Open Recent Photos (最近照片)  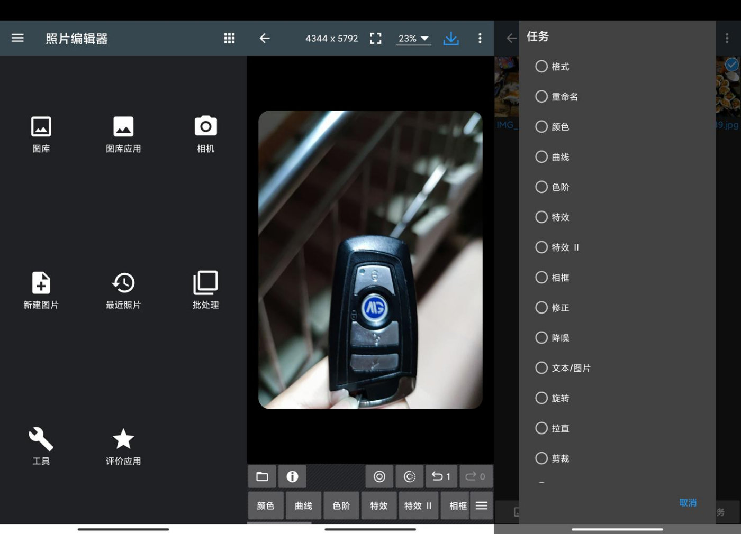[123, 290]
